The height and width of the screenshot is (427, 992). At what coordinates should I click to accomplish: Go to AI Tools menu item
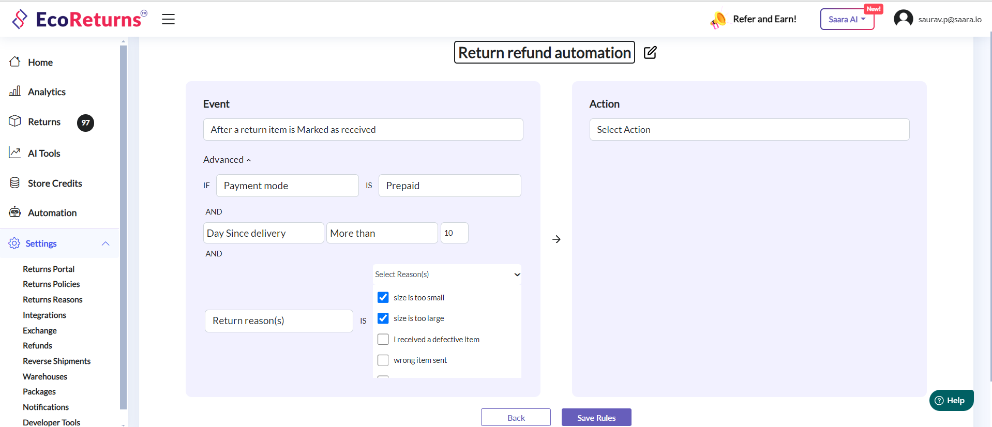click(44, 154)
